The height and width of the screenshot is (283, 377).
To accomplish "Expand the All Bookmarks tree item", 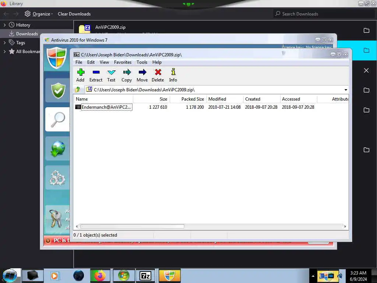I will 4,52.
